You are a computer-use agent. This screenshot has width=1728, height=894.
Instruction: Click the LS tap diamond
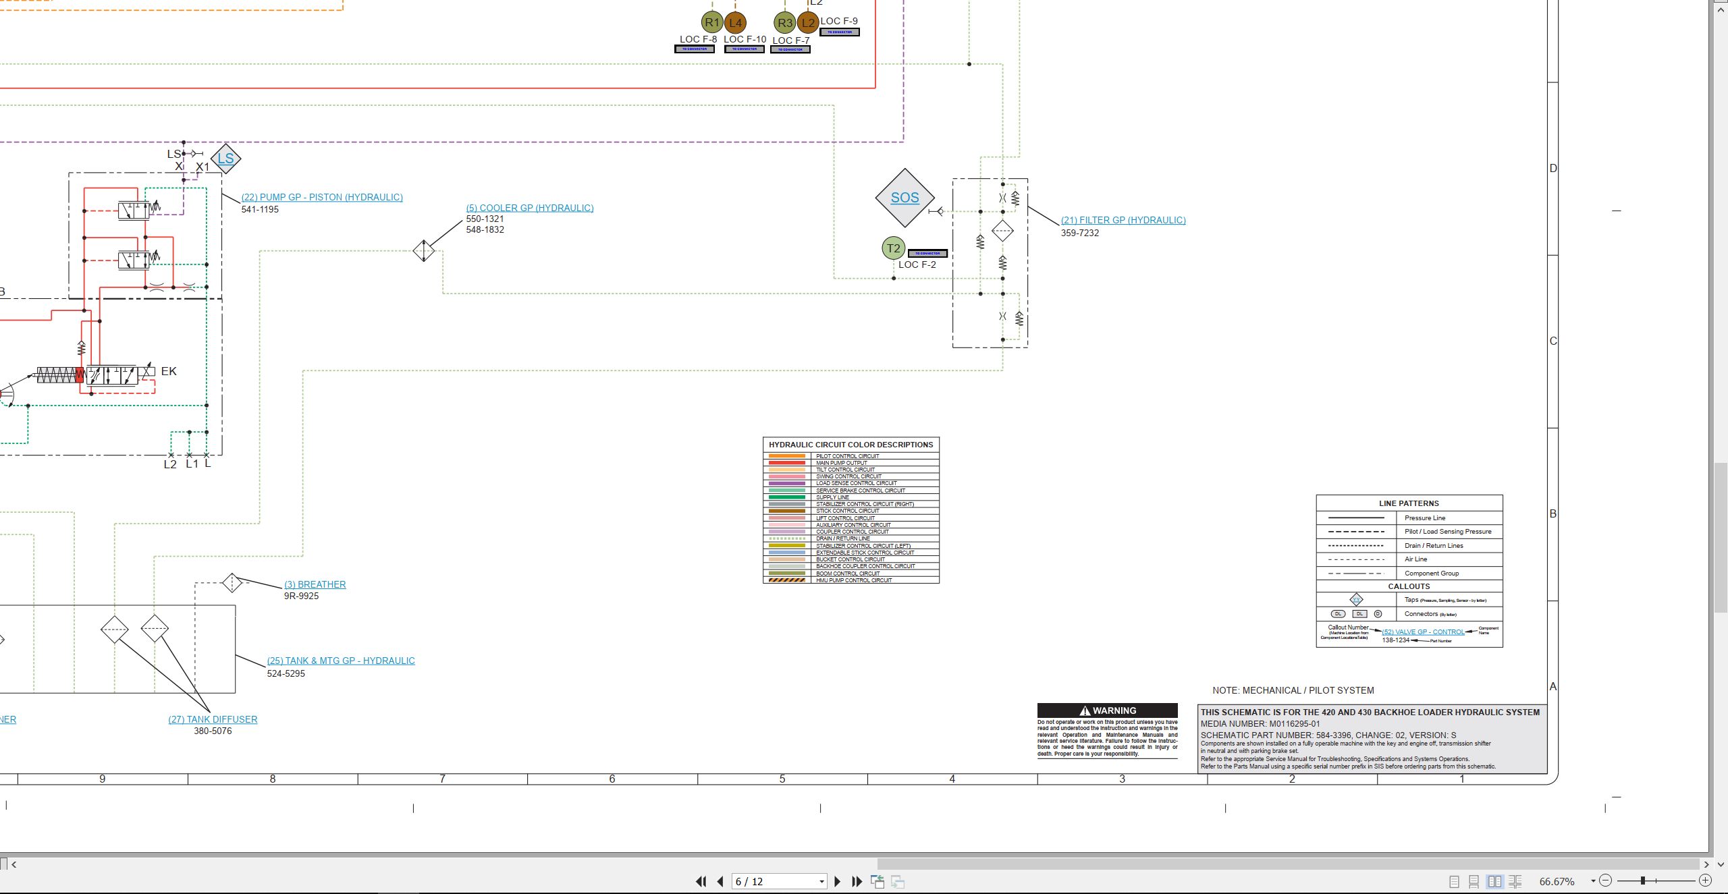click(x=225, y=159)
